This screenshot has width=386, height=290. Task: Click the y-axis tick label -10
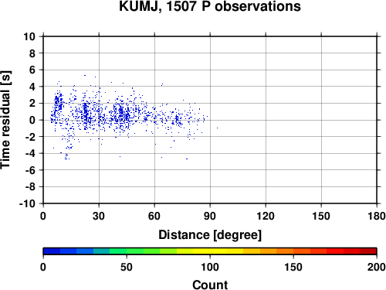[27, 203]
